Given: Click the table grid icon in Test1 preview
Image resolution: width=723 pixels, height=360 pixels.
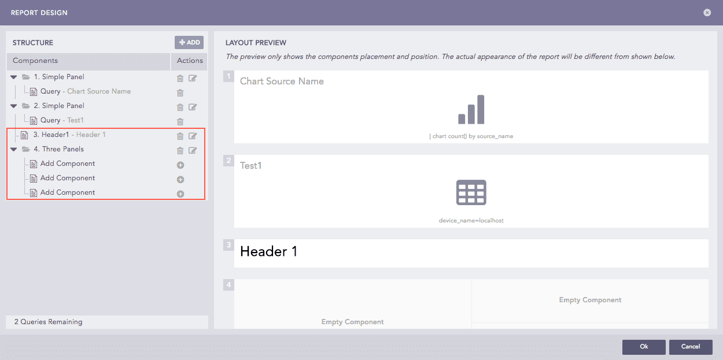Looking at the screenshot, I should click(x=471, y=192).
